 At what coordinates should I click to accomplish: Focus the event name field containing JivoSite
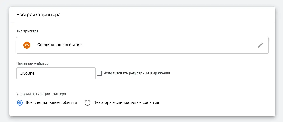tap(56, 73)
